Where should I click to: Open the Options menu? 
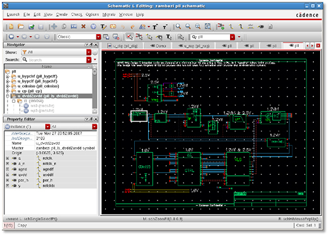(x=92, y=15)
